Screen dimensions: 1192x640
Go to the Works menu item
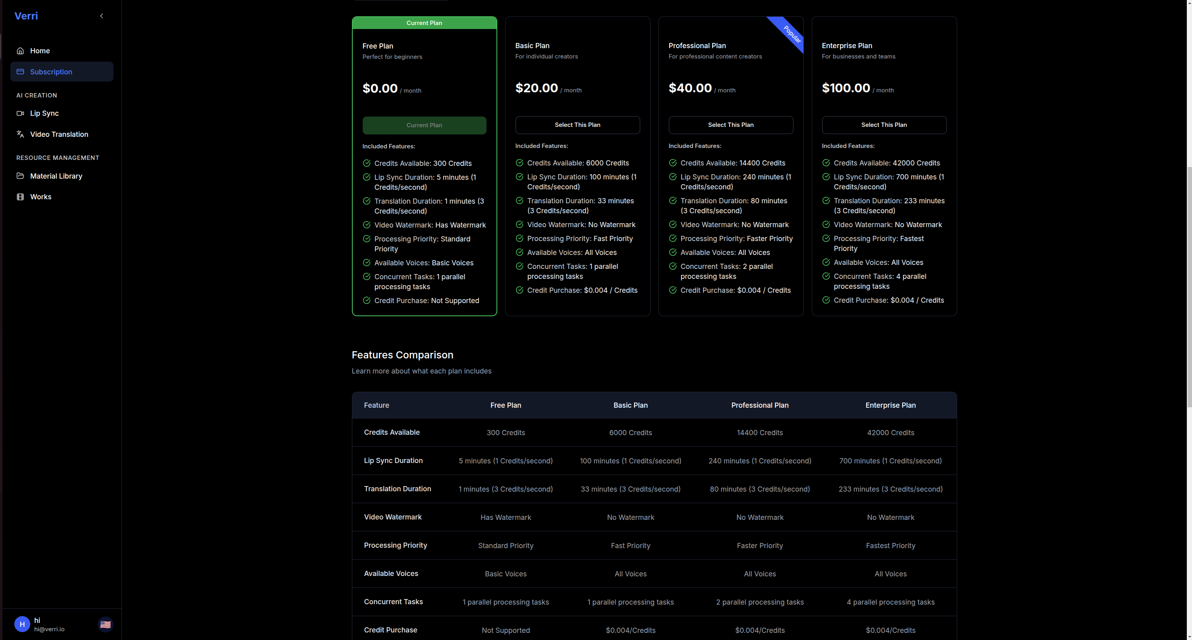[41, 197]
